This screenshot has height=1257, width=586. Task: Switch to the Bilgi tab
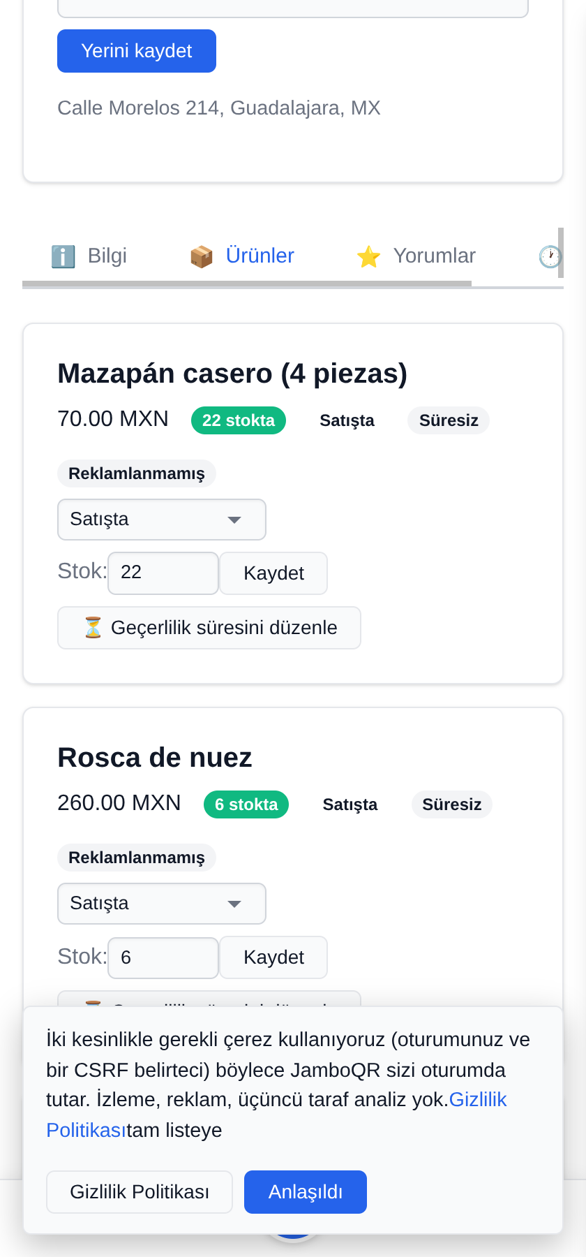(x=89, y=256)
